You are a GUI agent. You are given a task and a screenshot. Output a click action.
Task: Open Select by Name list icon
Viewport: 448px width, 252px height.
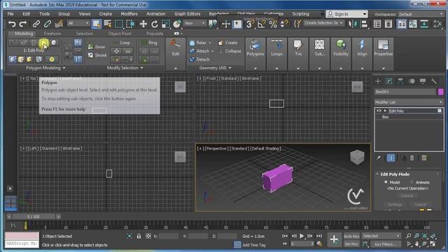[x=108, y=24]
